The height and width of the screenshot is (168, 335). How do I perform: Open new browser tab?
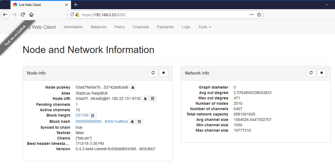[x=76, y=5]
